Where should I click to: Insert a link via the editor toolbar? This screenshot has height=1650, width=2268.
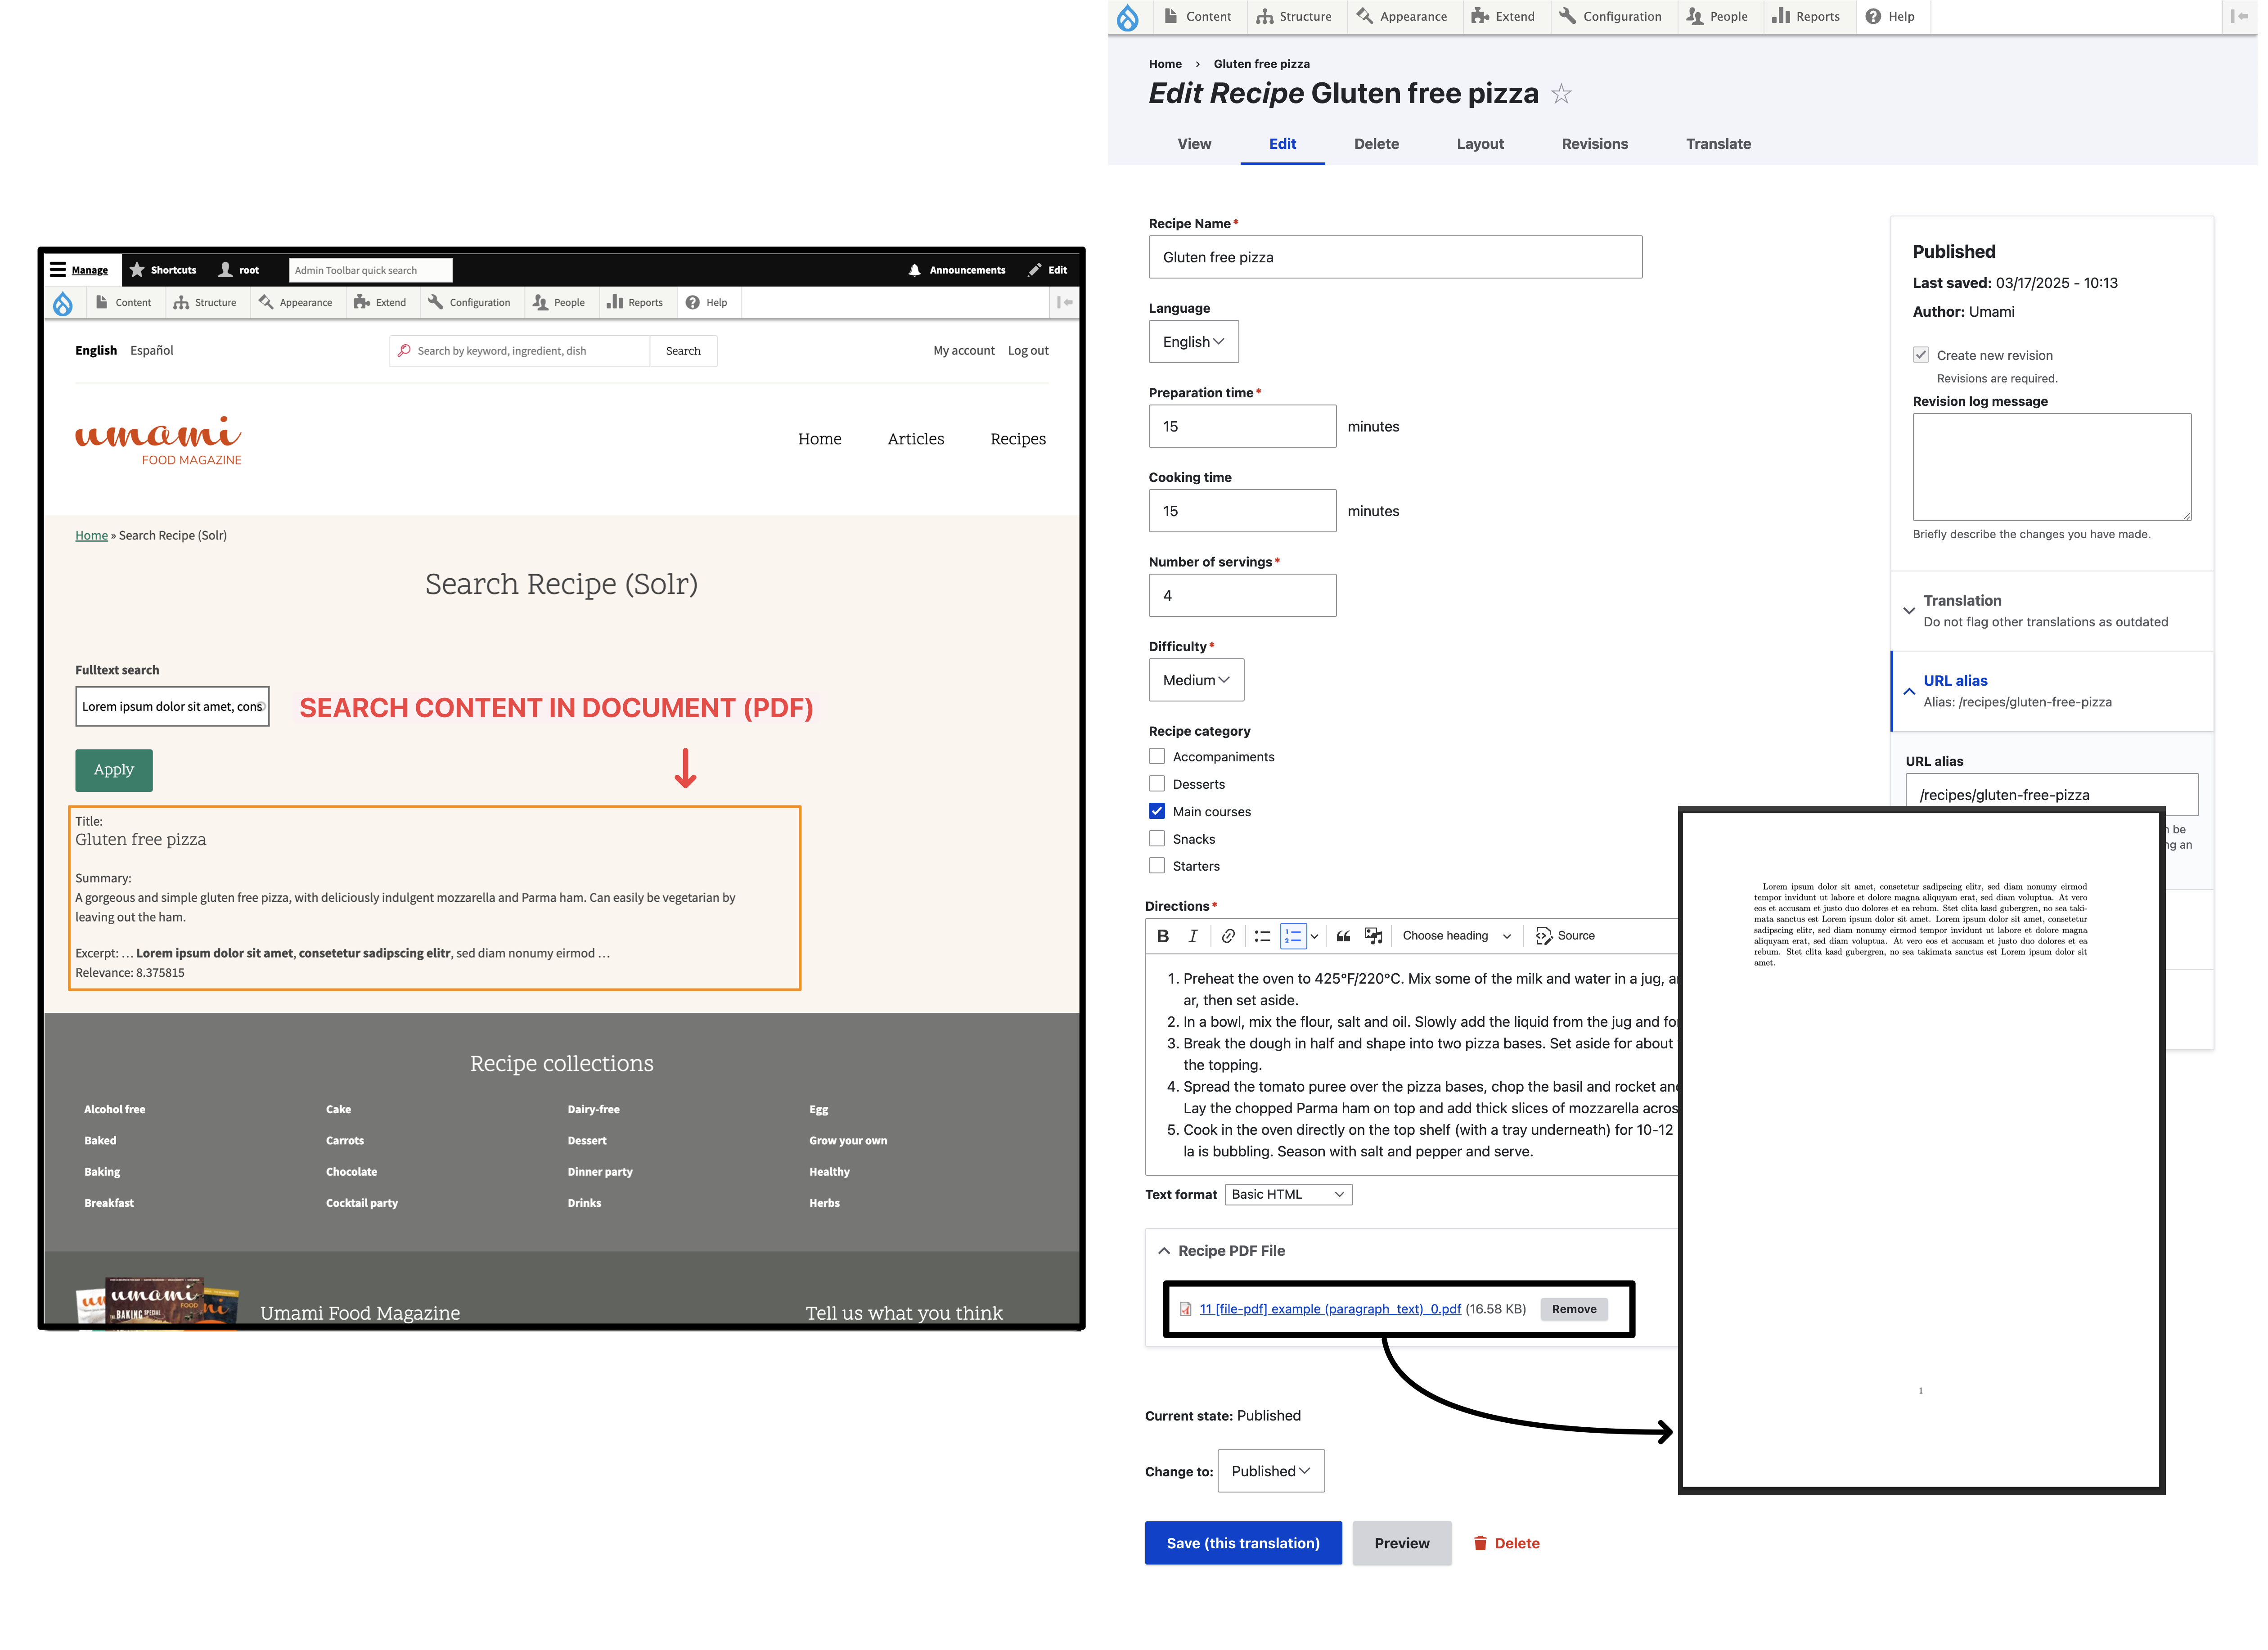1228,936
